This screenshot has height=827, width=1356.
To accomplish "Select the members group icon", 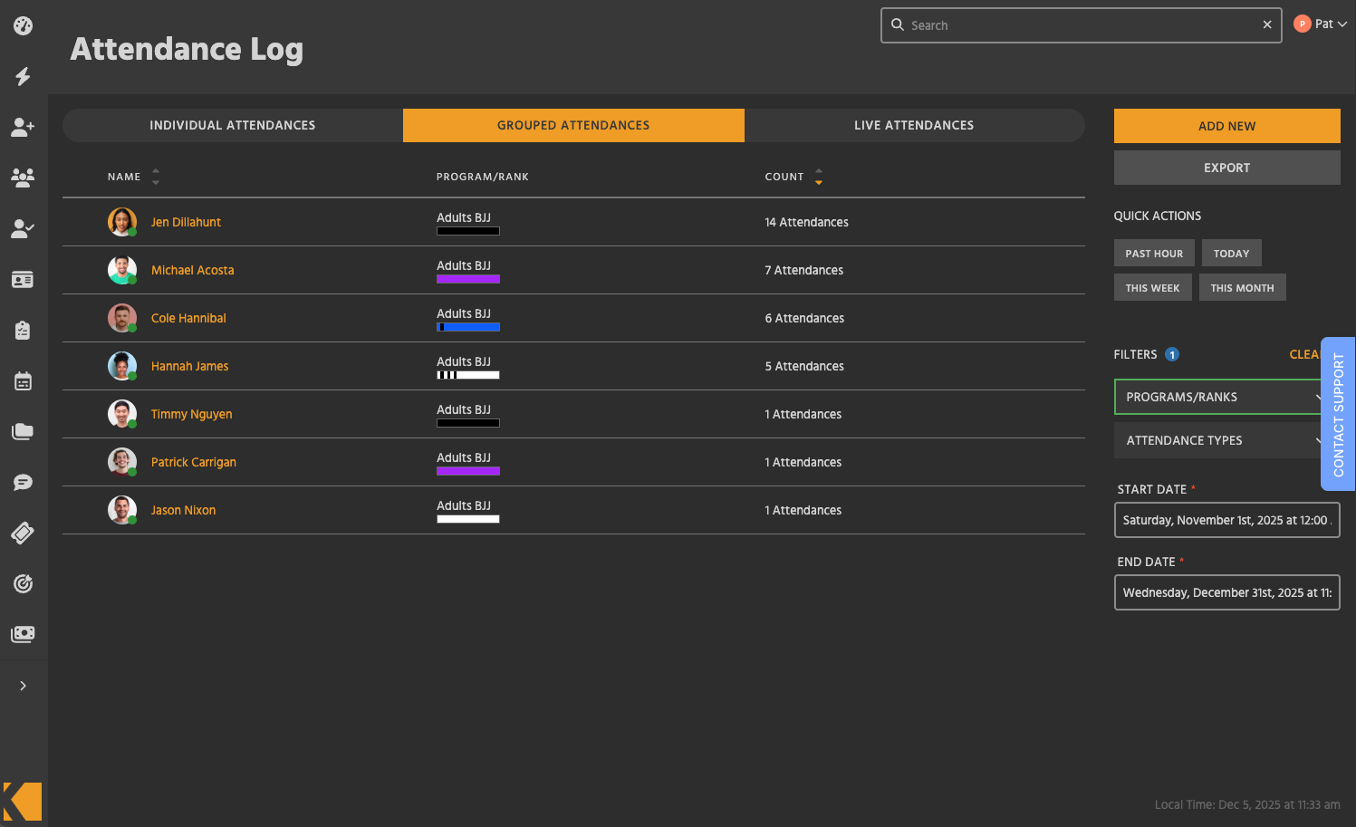I will pyautogui.click(x=23, y=178).
